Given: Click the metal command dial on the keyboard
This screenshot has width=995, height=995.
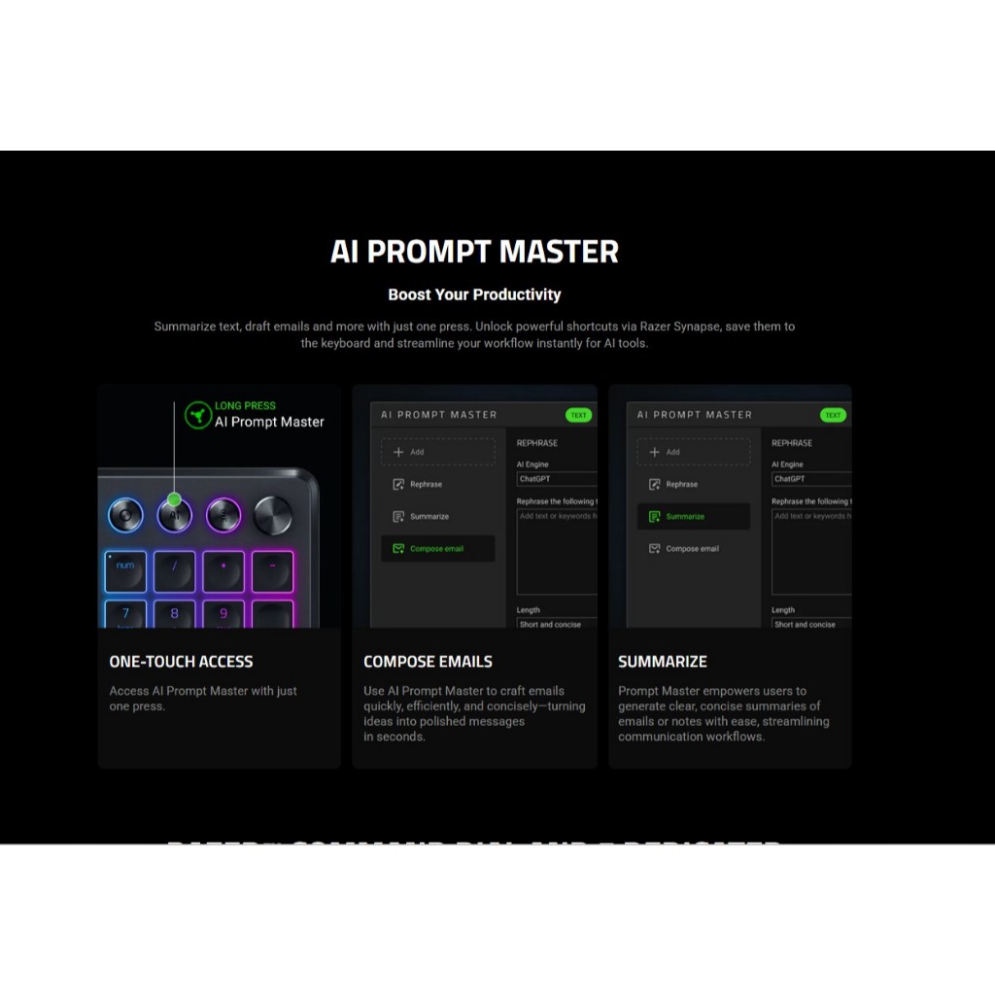Looking at the screenshot, I should (273, 515).
